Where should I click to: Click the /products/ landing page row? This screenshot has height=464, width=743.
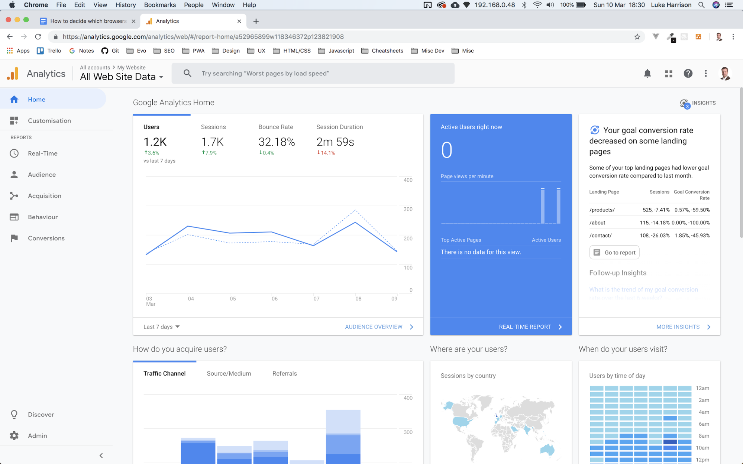(649, 210)
